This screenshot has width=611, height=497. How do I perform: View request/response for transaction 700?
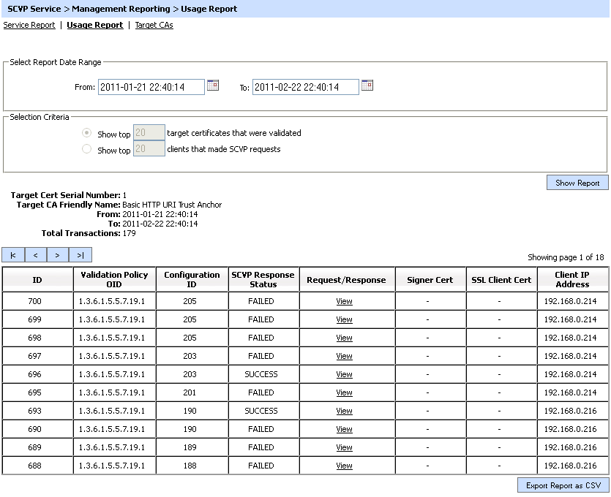344,301
